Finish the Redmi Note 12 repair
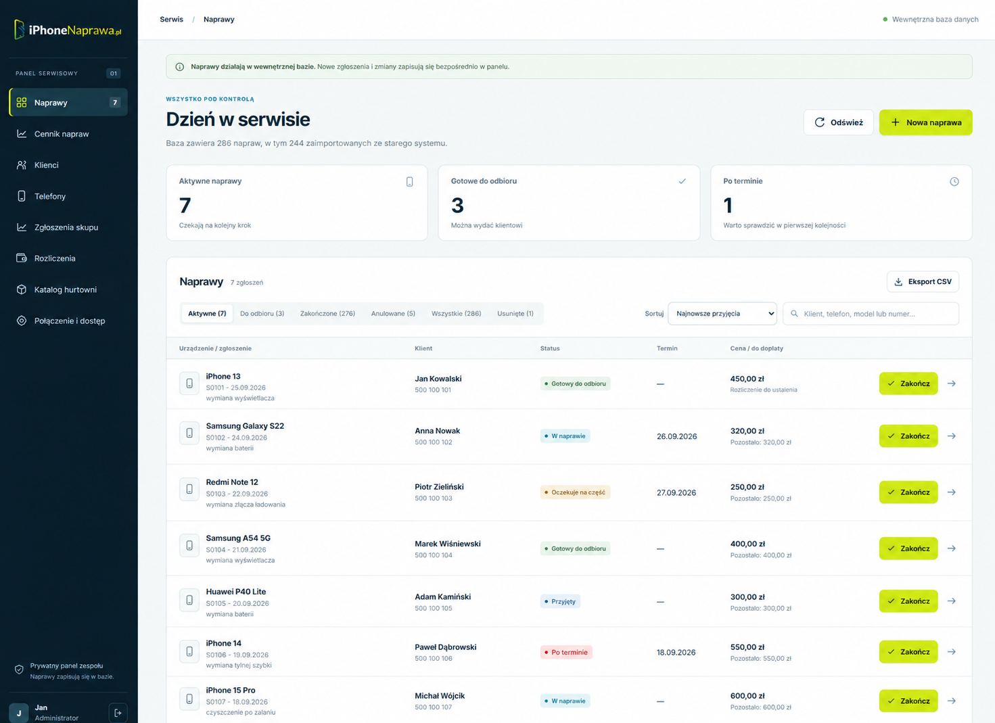 908,492
